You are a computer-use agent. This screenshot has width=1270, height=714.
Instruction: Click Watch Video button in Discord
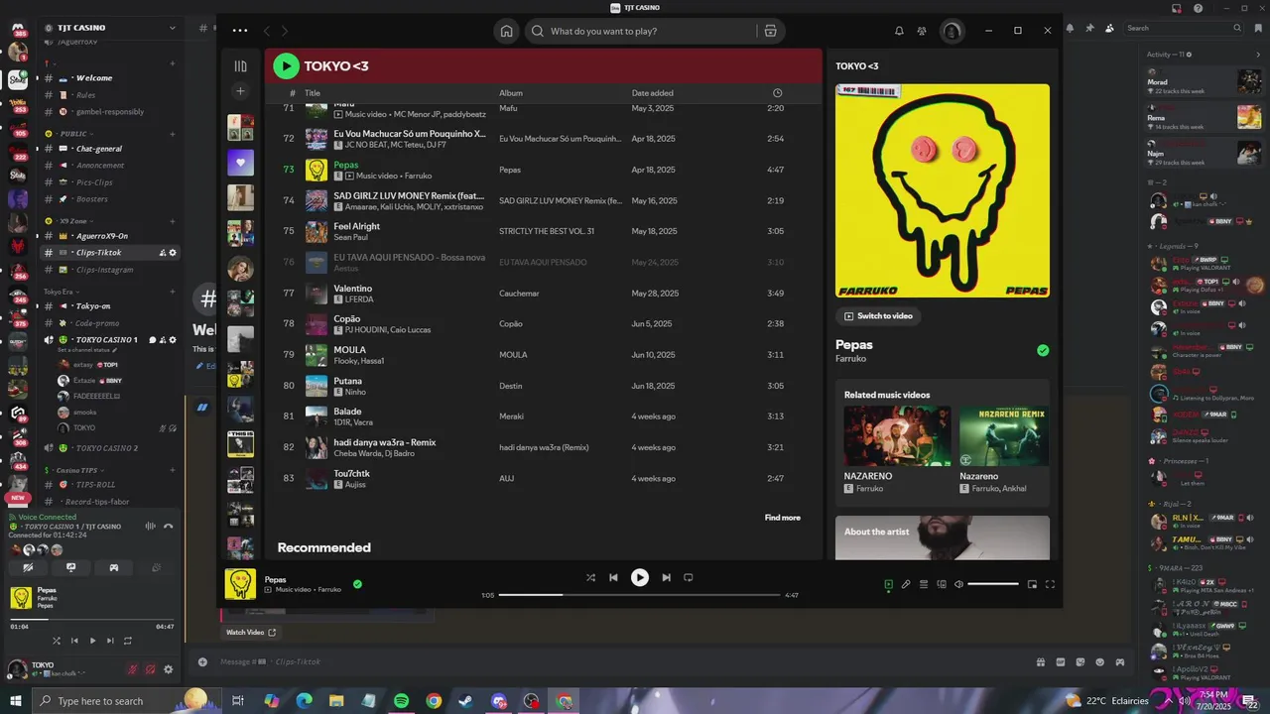click(x=251, y=632)
